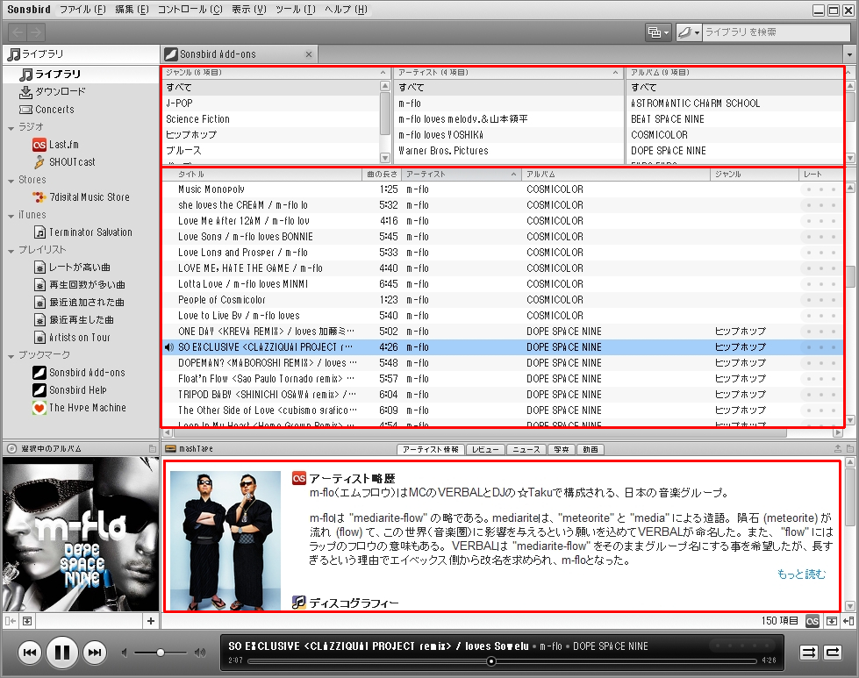Toggle shuffle playback mode

click(809, 653)
